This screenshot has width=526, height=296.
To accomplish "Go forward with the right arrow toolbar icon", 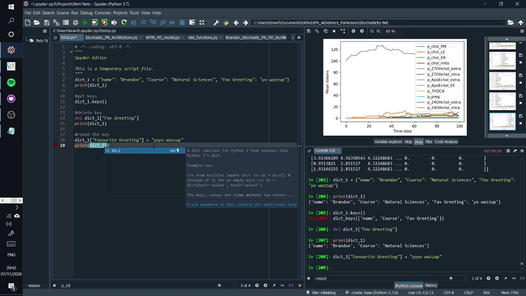I will tap(245, 23).
